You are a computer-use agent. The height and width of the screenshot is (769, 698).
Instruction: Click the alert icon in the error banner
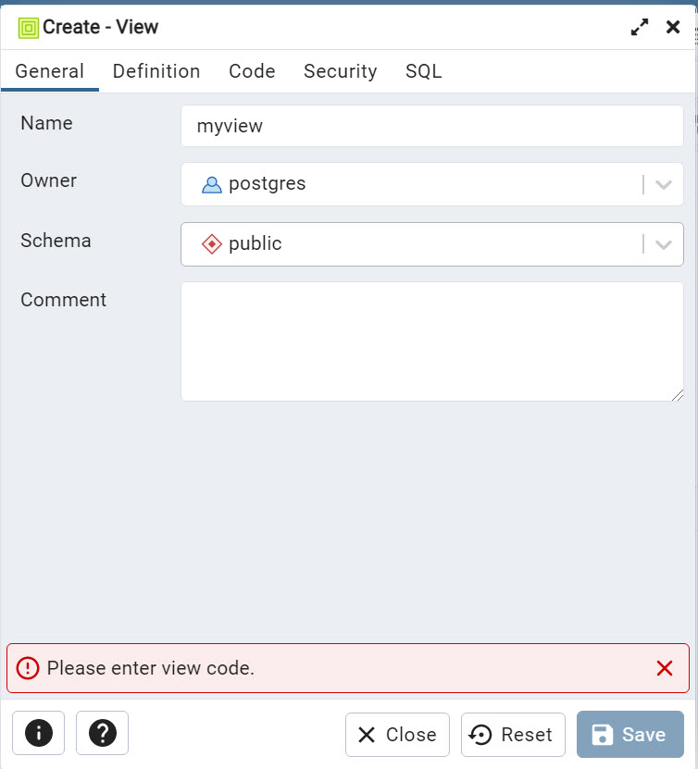[26, 668]
